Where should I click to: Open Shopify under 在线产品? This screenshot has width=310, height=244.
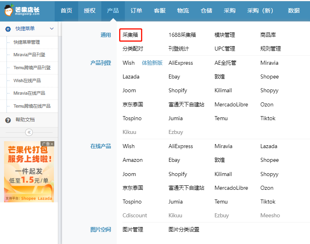click(178, 174)
